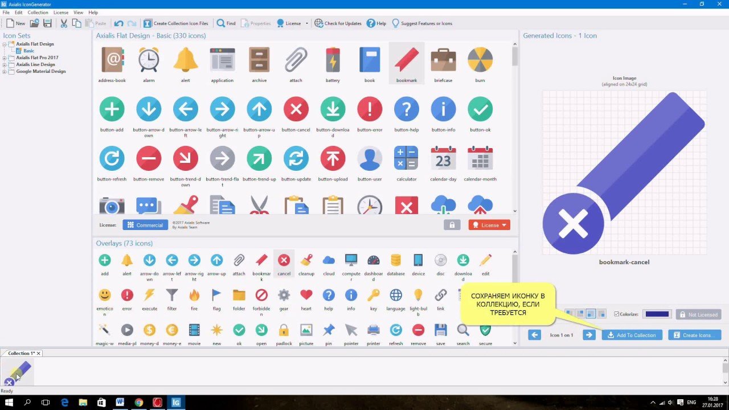Select the dashboard overlay

coord(374,260)
